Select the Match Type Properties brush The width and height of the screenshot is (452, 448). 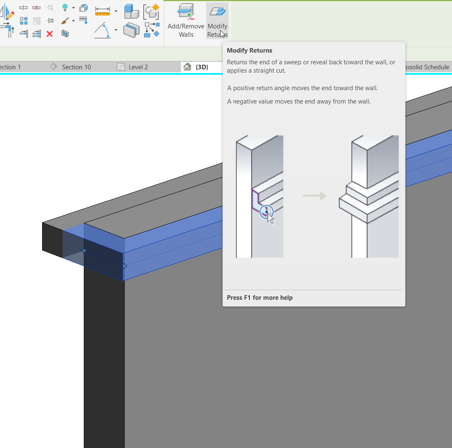[x=65, y=20]
